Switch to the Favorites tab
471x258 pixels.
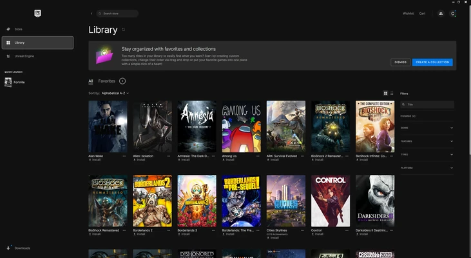pos(107,81)
